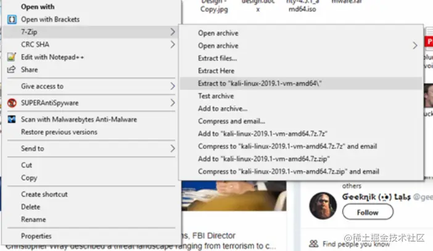Click Find people you know link
433x251 pixels.
coord(357,244)
